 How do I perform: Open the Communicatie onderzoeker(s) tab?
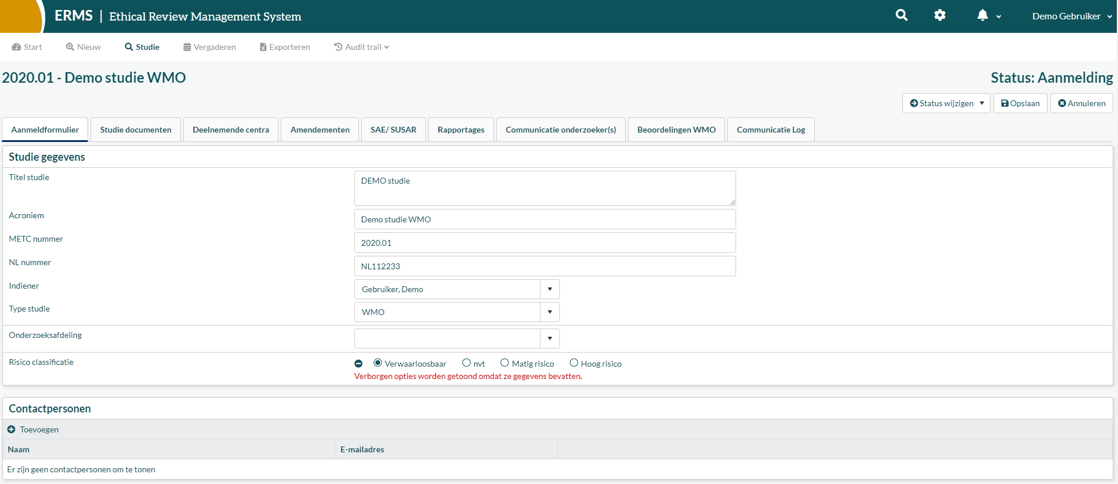click(561, 130)
